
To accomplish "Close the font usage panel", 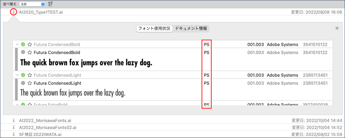I will point(337,28).
